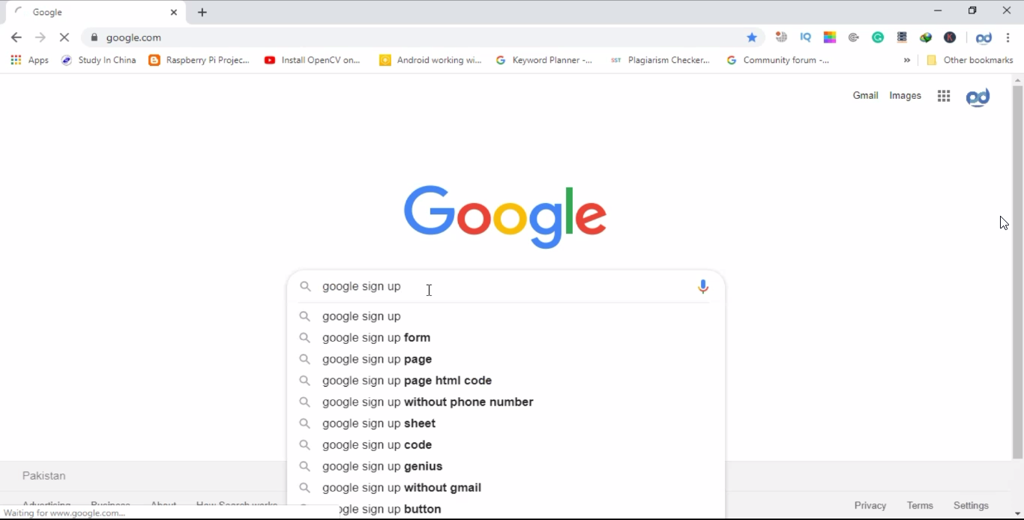
Task: Click the voice search microphone icon
Action: (703, 286)
